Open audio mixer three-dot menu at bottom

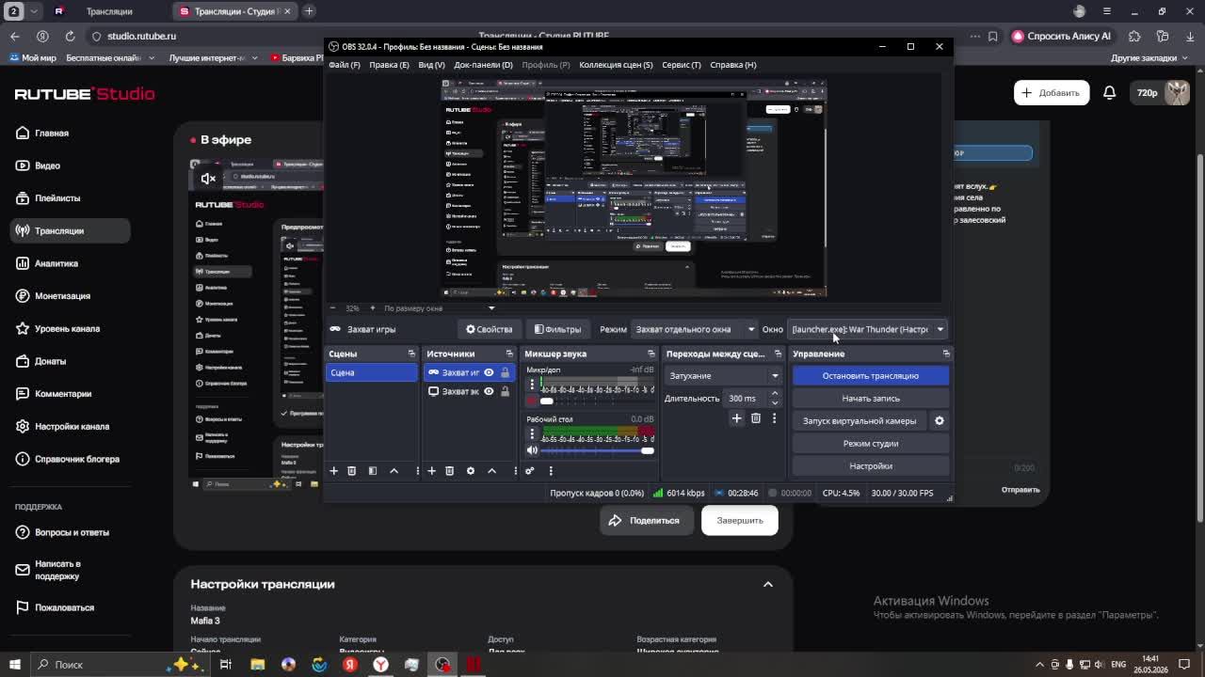point(551,470)
